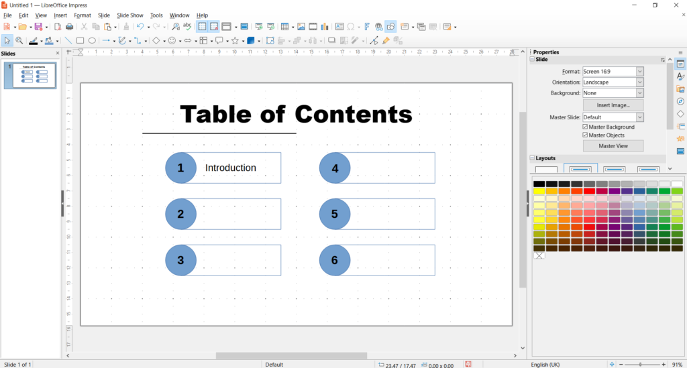Open the Animation sidebar panel
Screen dimensions: 687x368
(680, 139)
